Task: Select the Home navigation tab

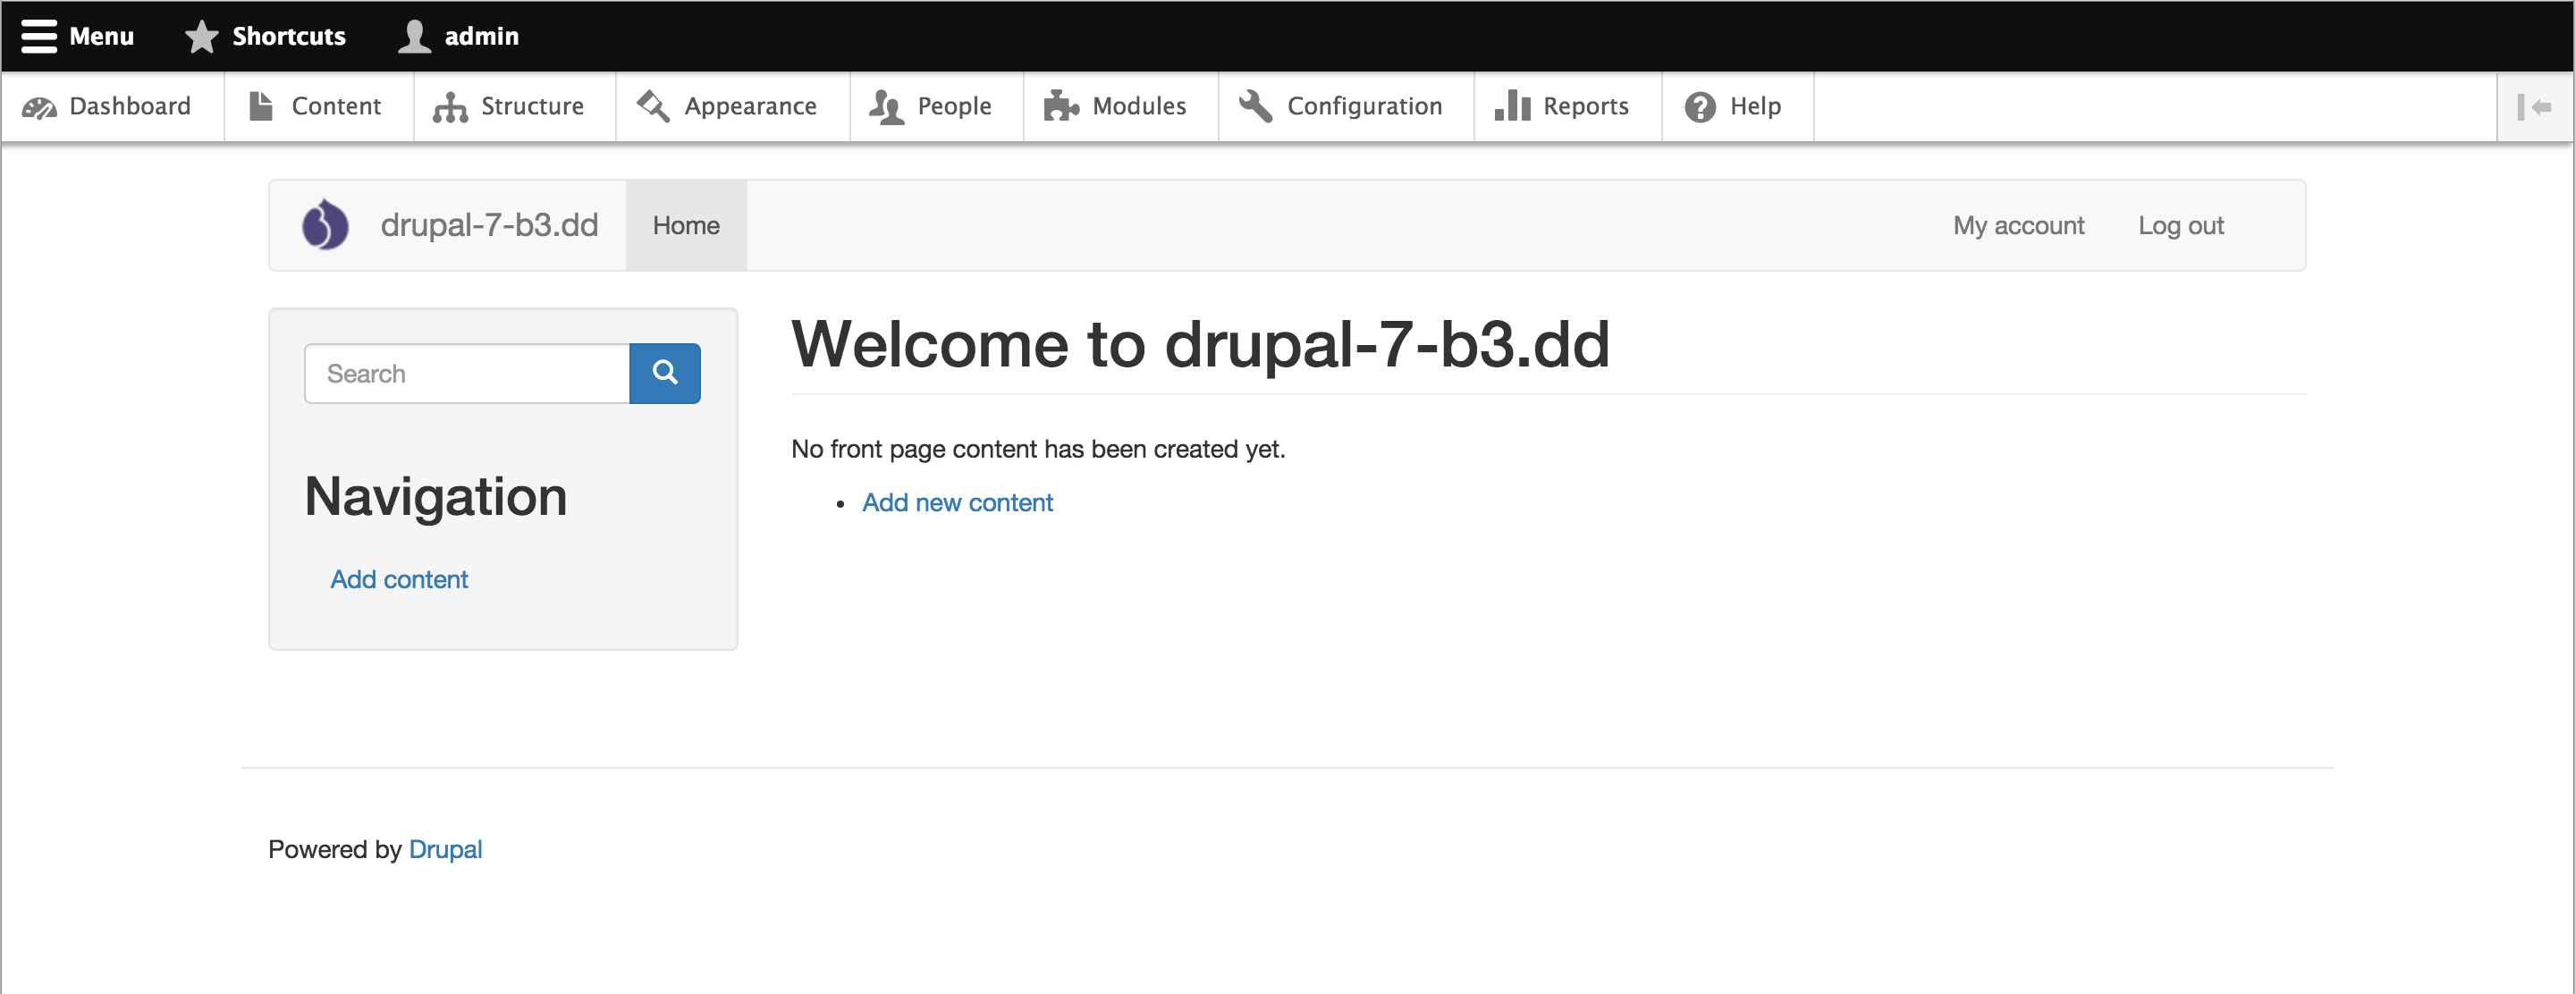Action: tap(686, 226)
